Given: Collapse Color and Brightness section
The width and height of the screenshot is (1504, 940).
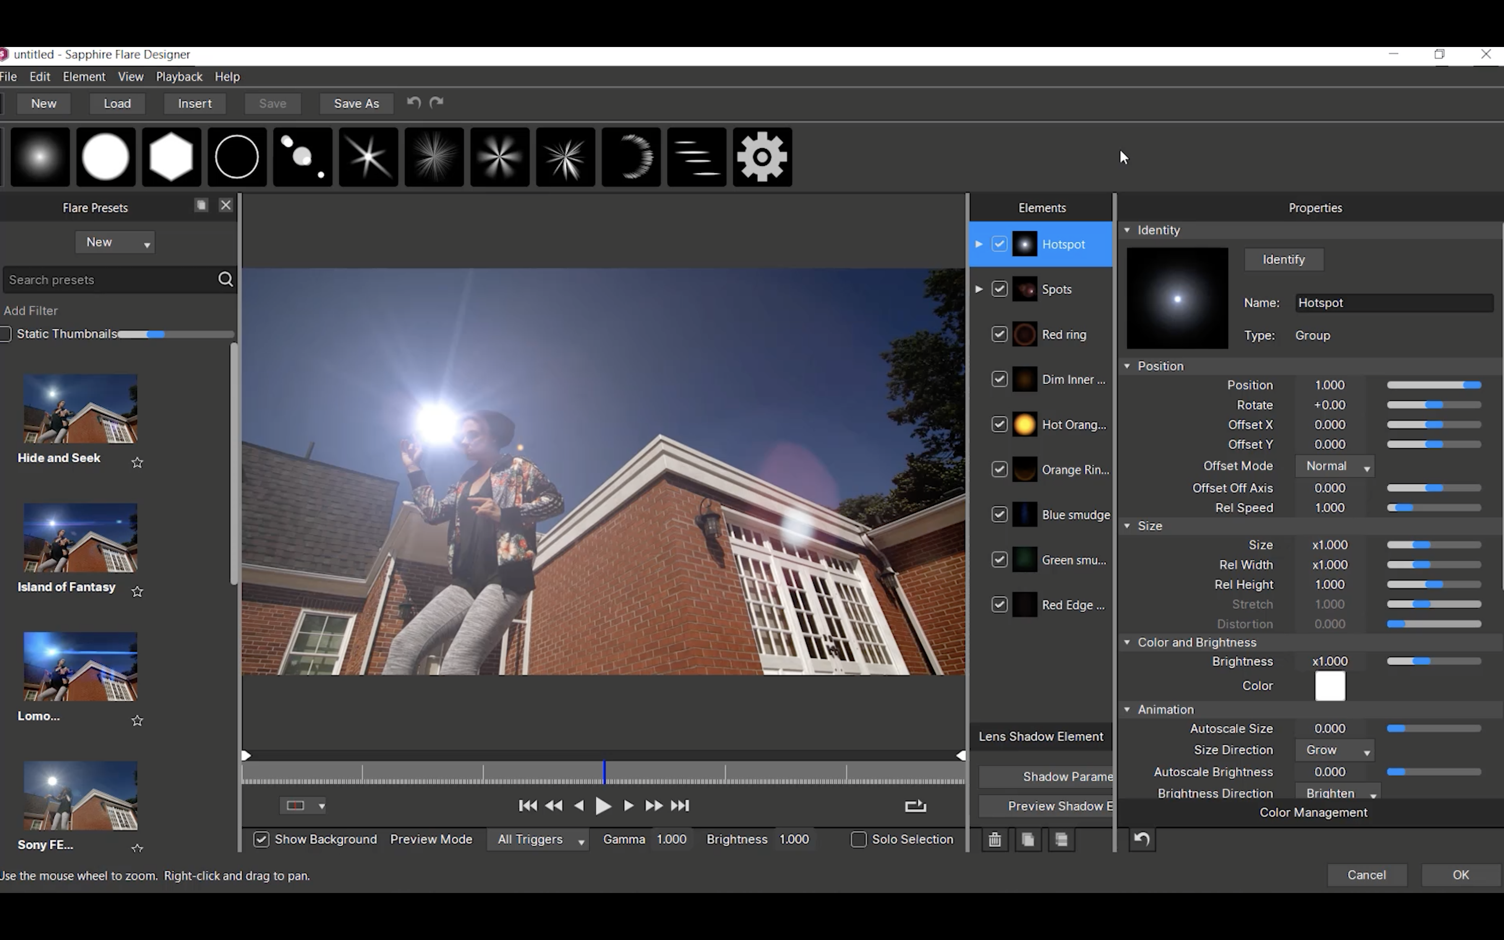Looking at the screenshot, I should tap(1127, 642).
